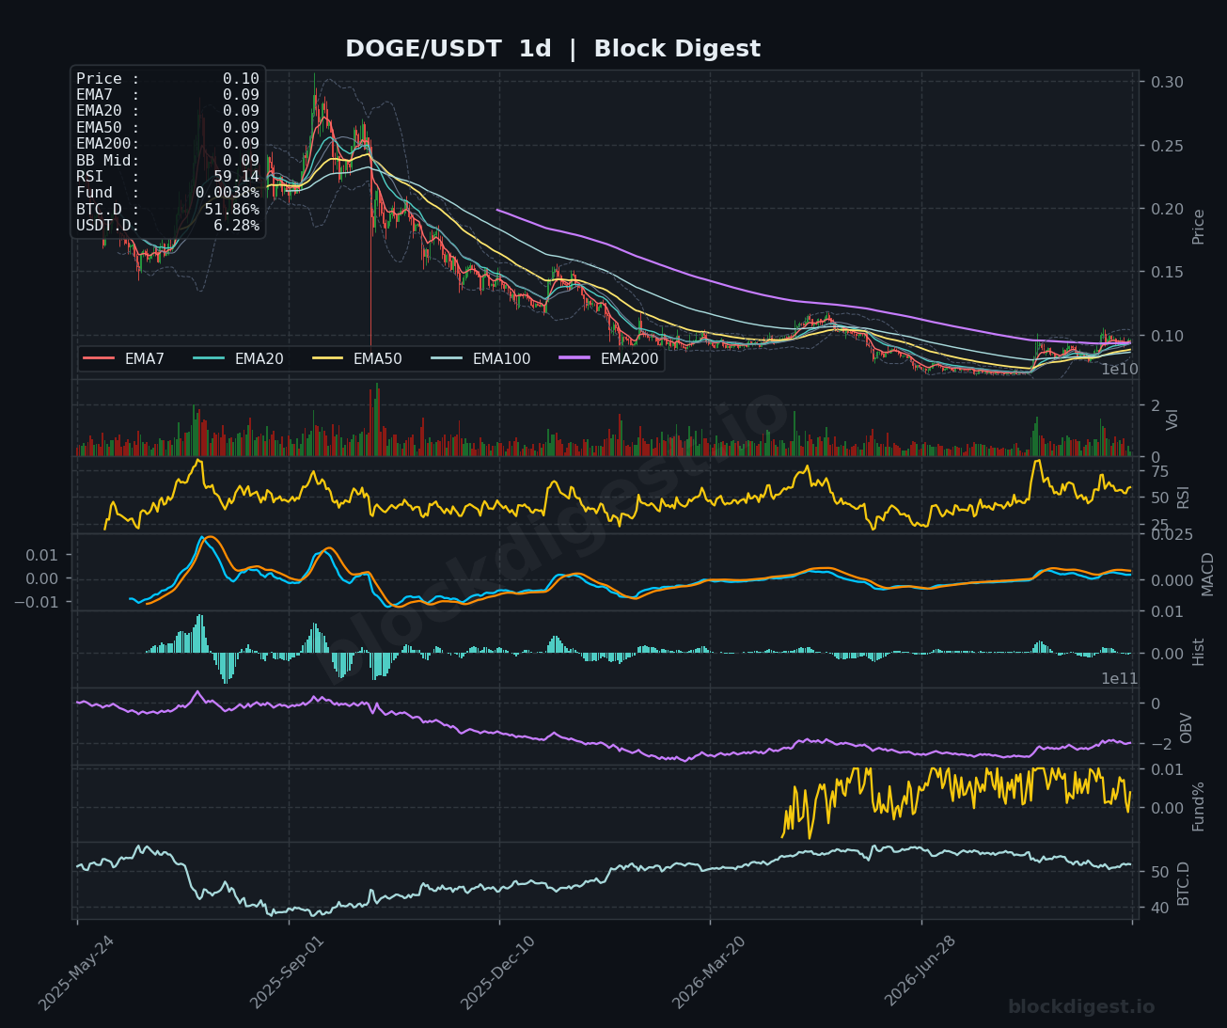Click the 0.20 price axis tick

coord(1165,209)
